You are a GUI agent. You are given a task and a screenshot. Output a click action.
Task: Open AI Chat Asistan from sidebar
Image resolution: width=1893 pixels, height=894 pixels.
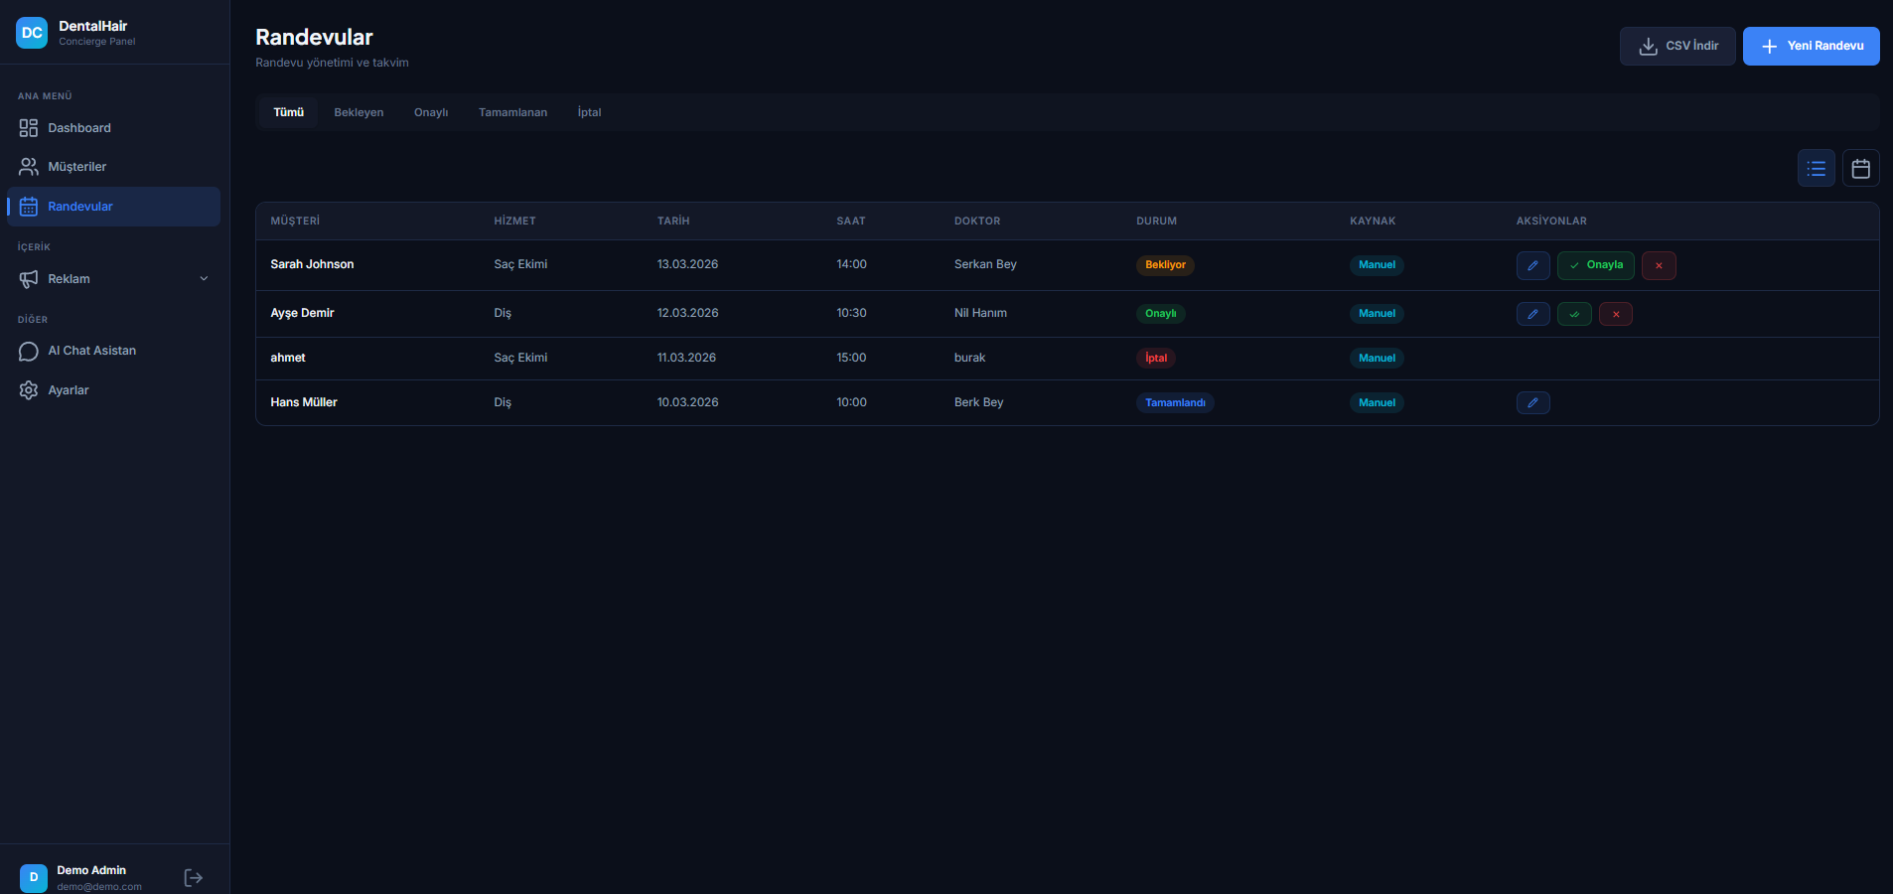pyautogui.click(x=91, y=351)
